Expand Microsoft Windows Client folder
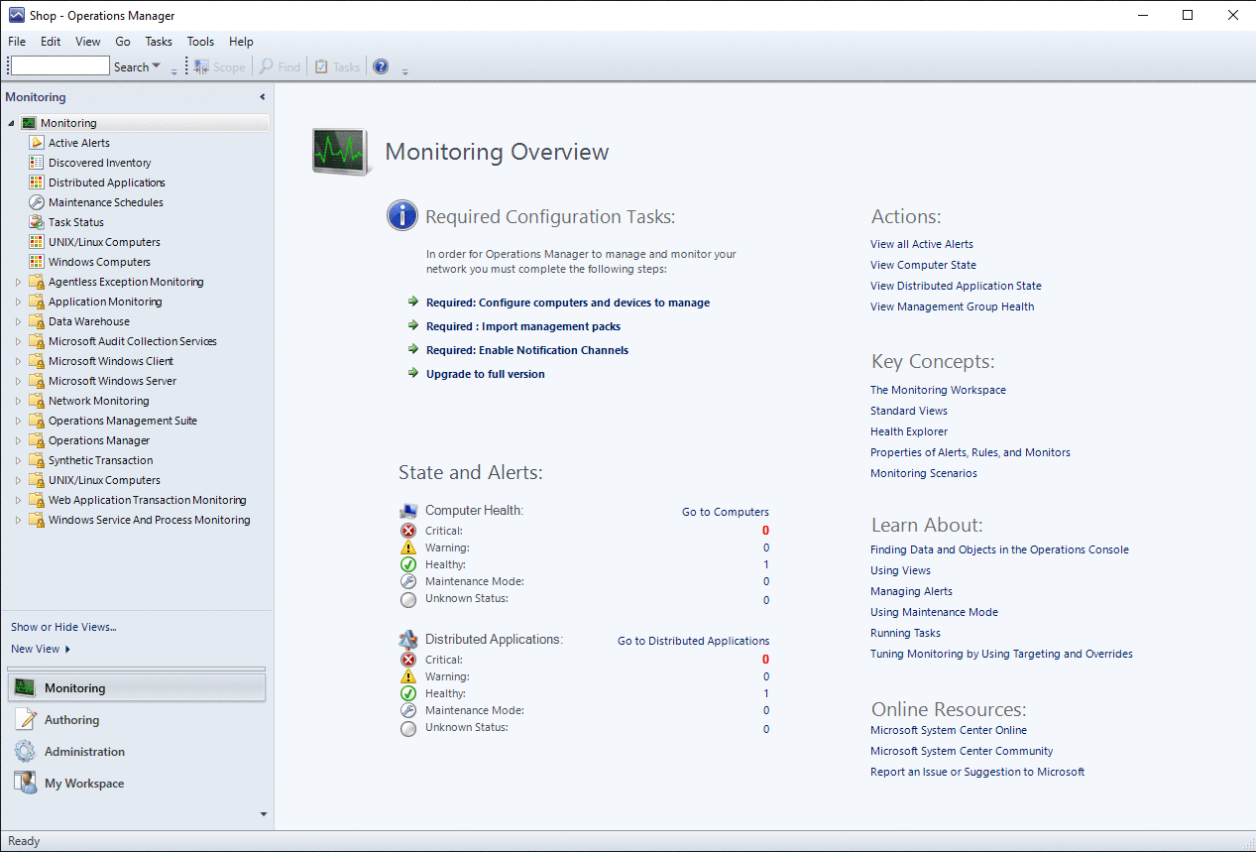 (x=18, y=361)
